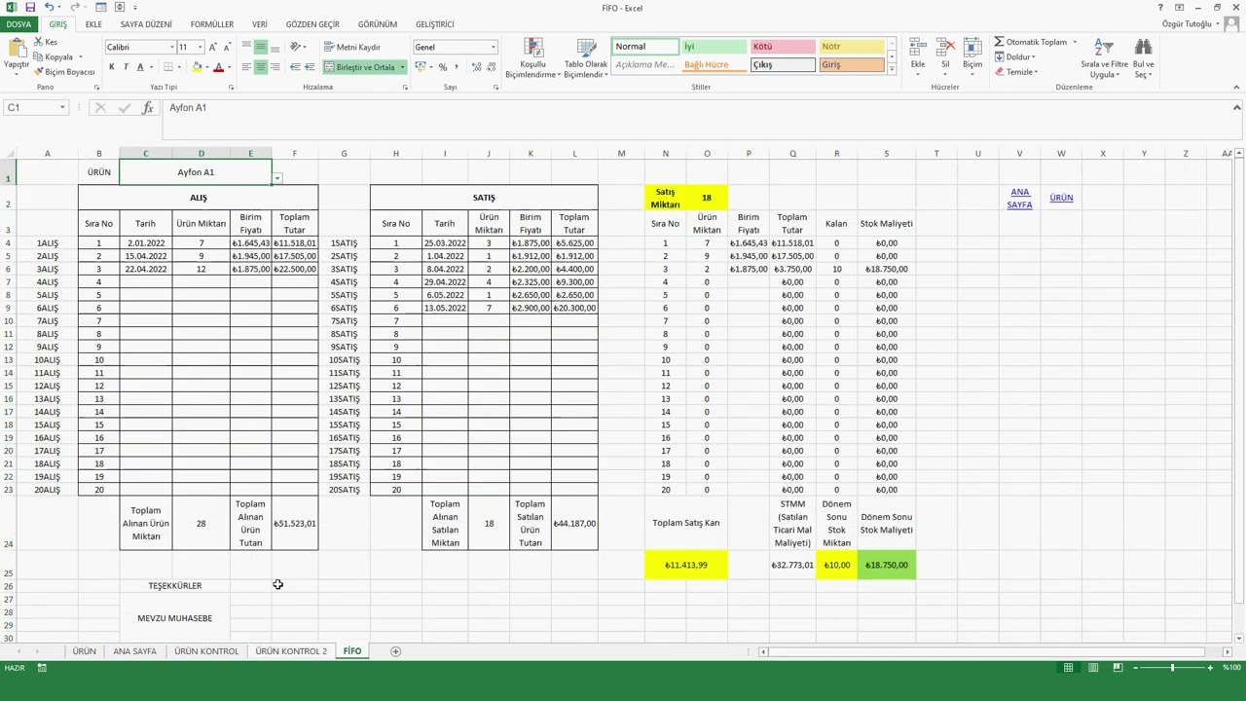1246x701 pixels.
Task: Toggle Italic (T) formatting
Action: point(126,67)
